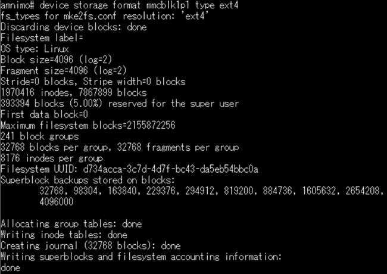The image size is (387, 274).
Task: Click the 'Maximum filesystem blocks=2155872256' line
Action: [88, 126]
